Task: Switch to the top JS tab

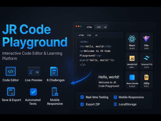Action: click(x=105, y=27)
